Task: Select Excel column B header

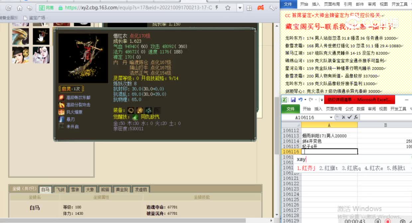Action: click(x=385, y=125)
